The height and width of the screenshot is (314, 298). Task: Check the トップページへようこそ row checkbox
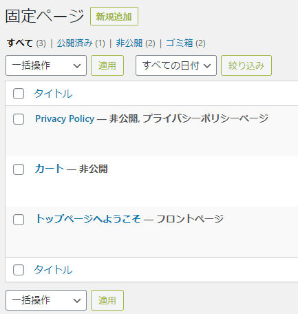(19, 220)
